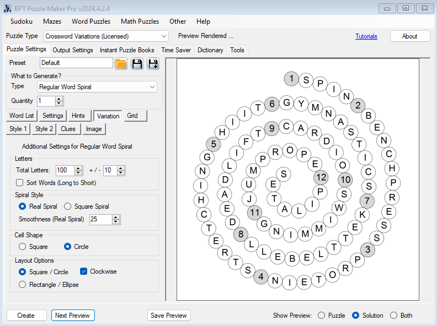Switch to the Output Settings tab

click(x=73, y=50)
